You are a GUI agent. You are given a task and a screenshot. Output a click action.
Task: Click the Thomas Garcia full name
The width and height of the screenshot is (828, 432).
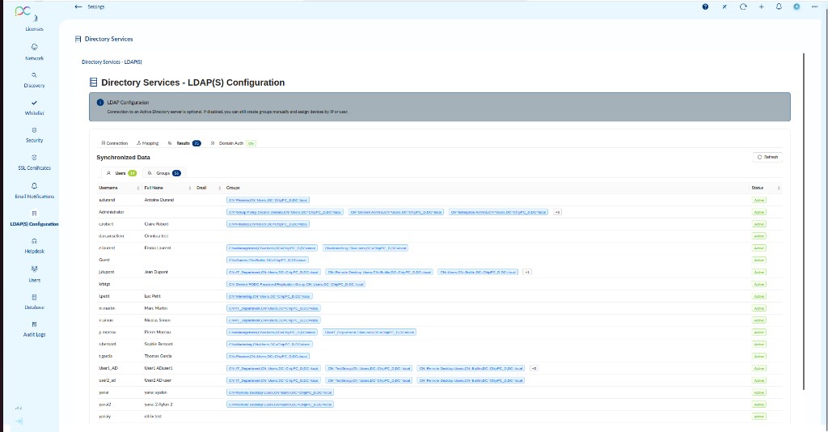[158, 356]
